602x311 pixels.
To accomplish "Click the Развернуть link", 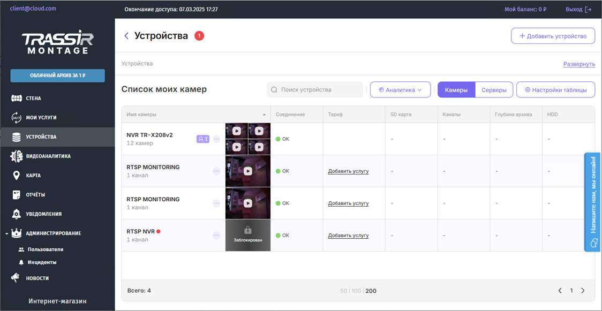I will 578,64.
